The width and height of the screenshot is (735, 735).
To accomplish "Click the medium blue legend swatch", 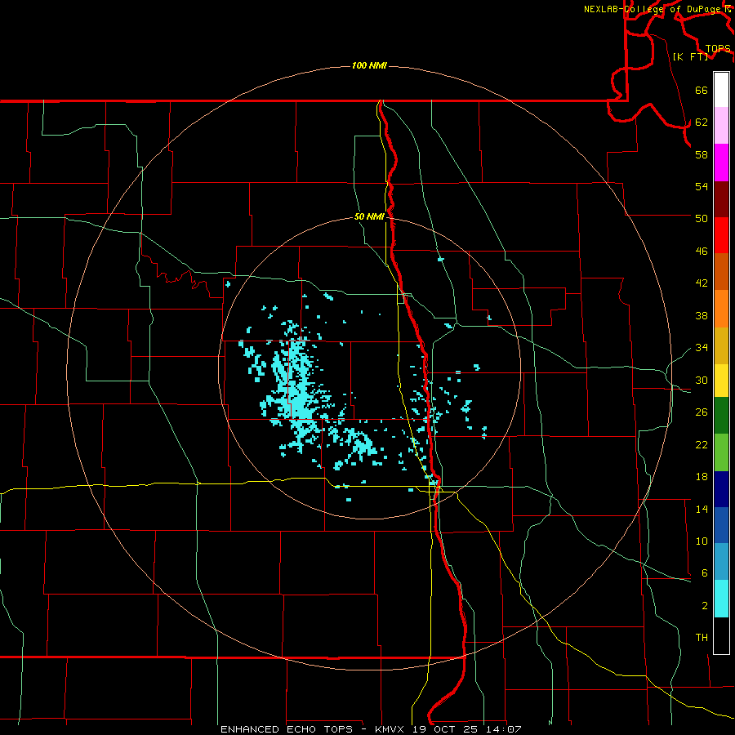I will click(721, 525).
